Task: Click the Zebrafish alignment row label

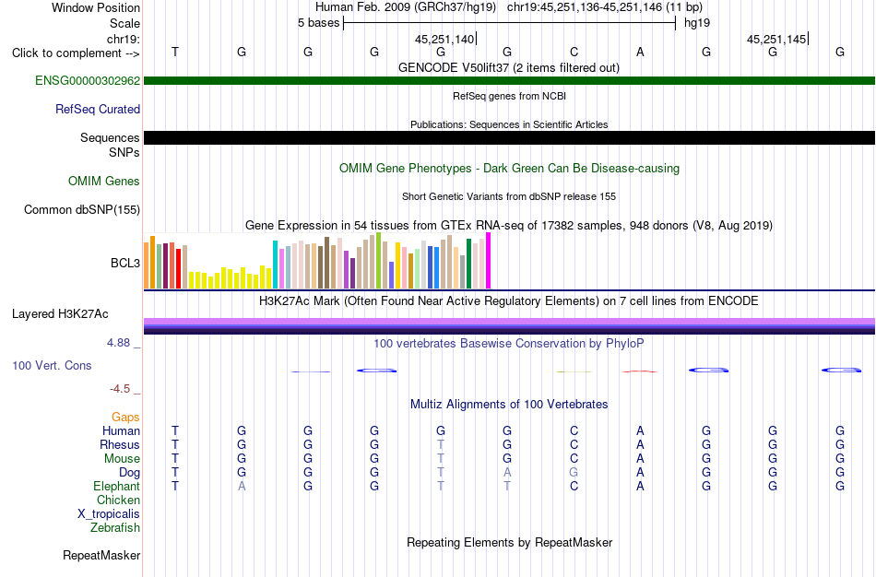Action: (114, 527)
